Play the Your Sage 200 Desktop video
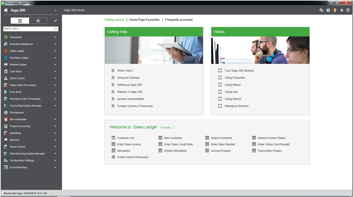 click(x=239, y=71)
